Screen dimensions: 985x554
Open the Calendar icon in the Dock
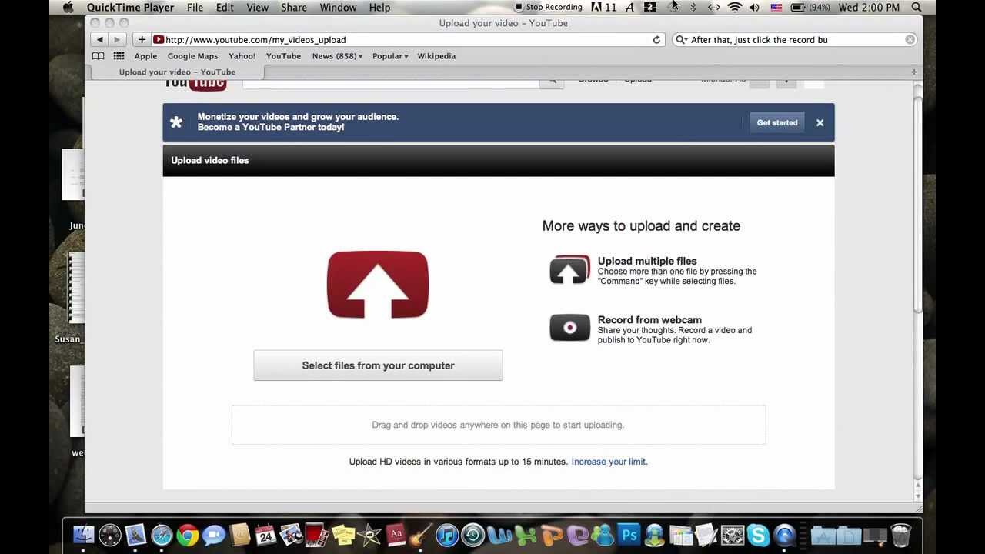(265, 535)
